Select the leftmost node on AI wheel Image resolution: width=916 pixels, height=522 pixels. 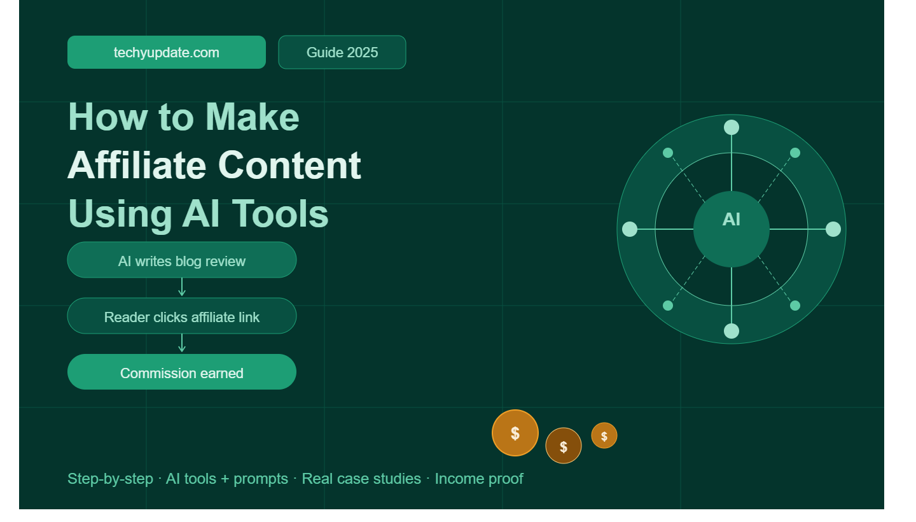click(630, 229)
